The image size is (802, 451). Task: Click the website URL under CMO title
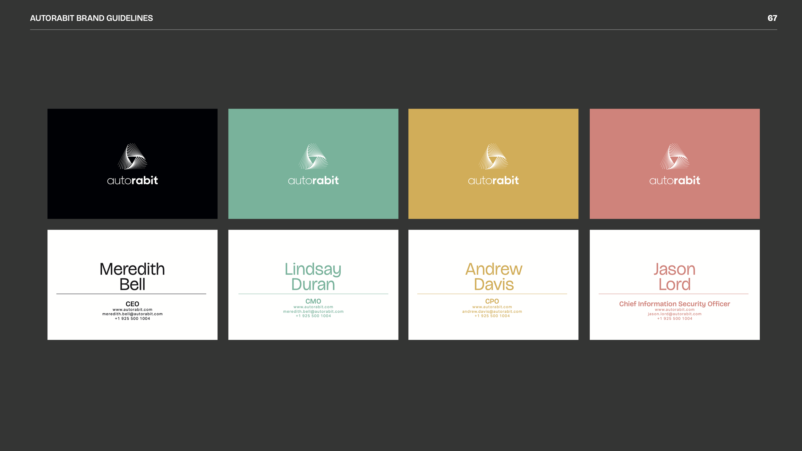[313, 307]
